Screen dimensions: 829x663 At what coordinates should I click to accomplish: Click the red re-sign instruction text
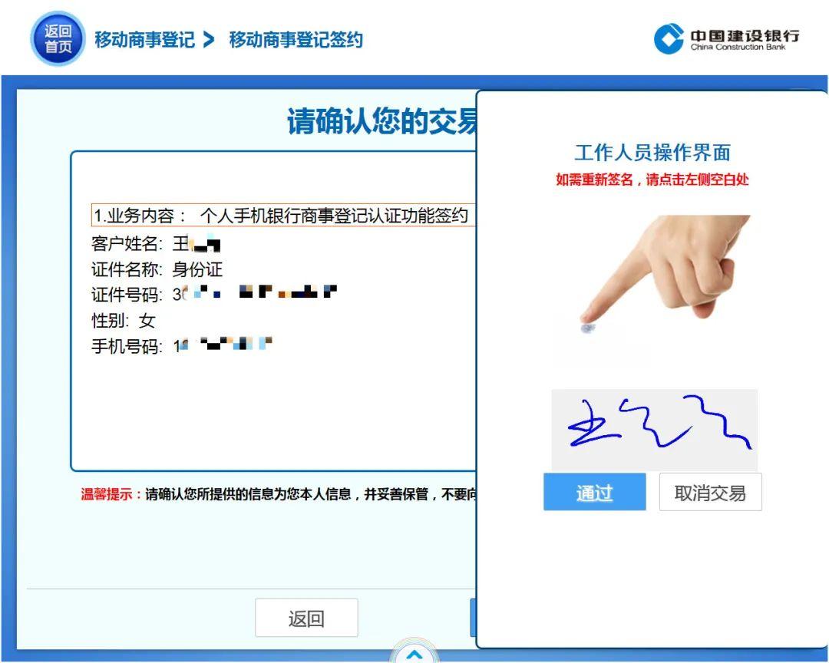[x=652, y=180]
